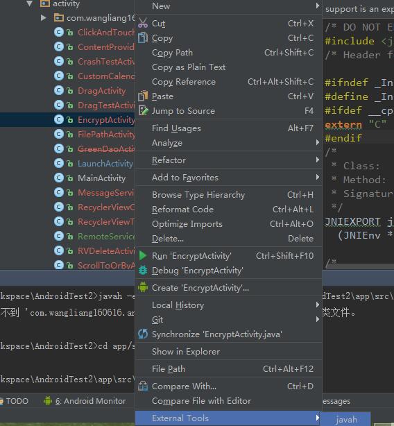Click the Debug bug icon
The image size is (394, 426).
[x=143, y=271]
